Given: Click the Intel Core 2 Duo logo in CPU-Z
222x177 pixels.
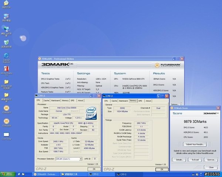Looking at the screenshot, I should [x=91, y=113].
